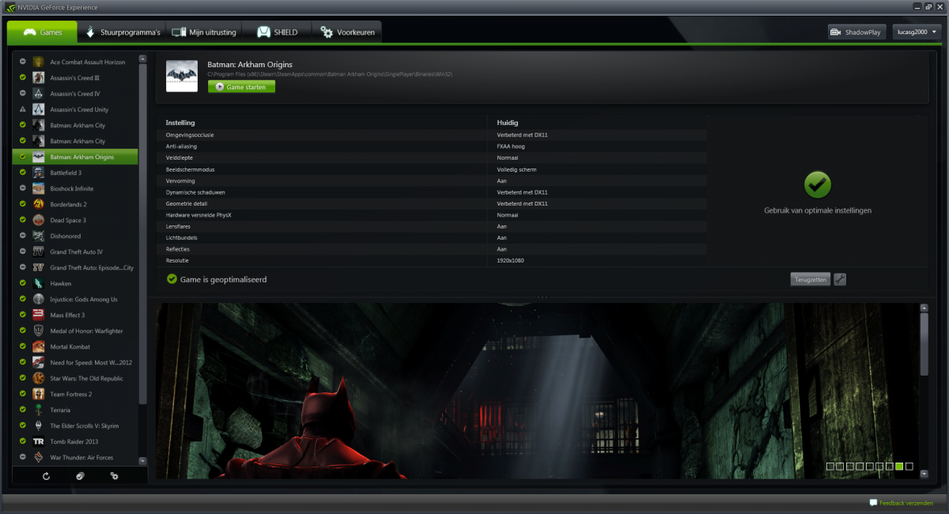Screen dimensions: 949x514
Task: Select Grand Theft Auto: Episode...City entry
Action: click(x=75, y=268)
